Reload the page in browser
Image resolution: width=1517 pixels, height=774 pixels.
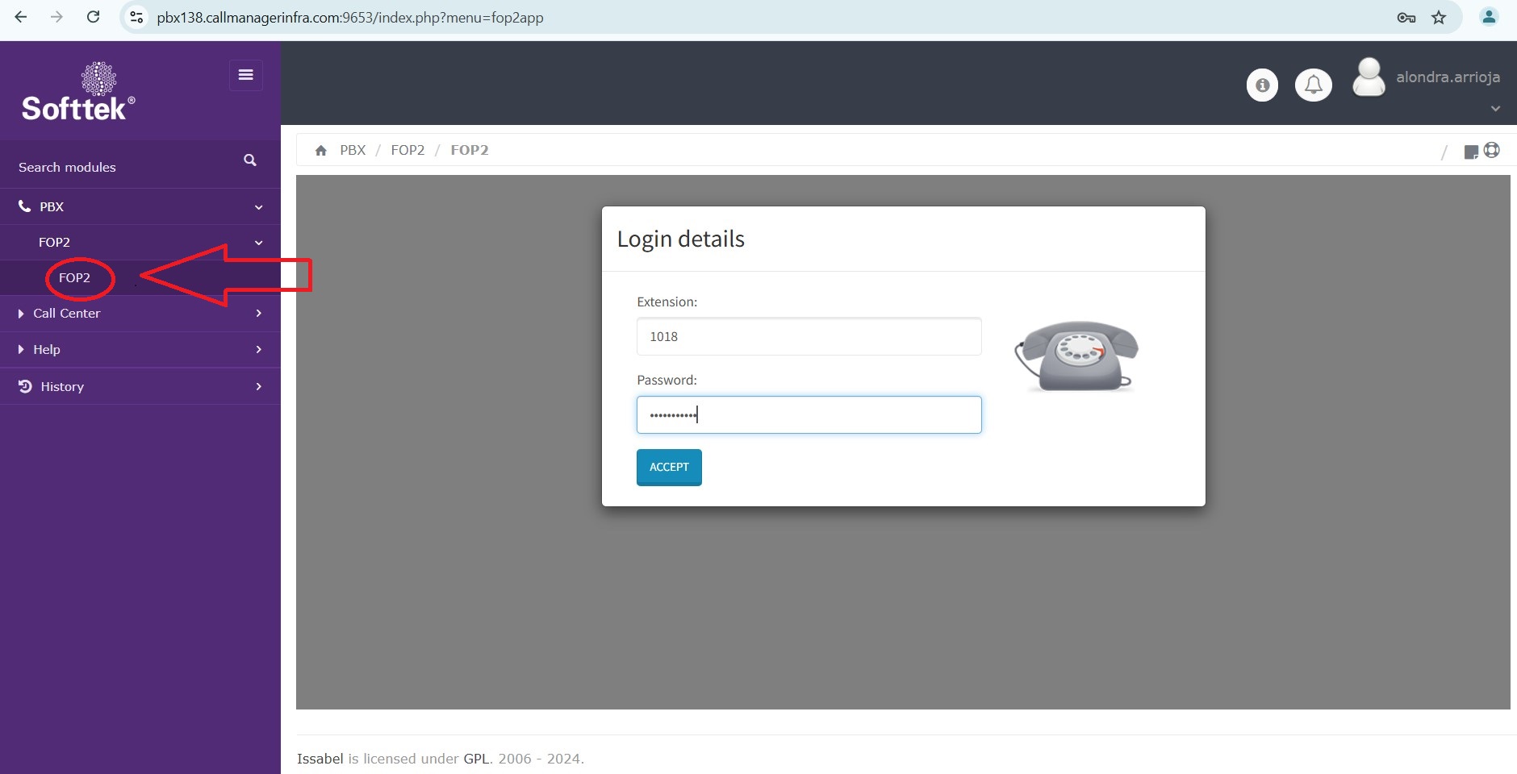click(x=94, y=17)
